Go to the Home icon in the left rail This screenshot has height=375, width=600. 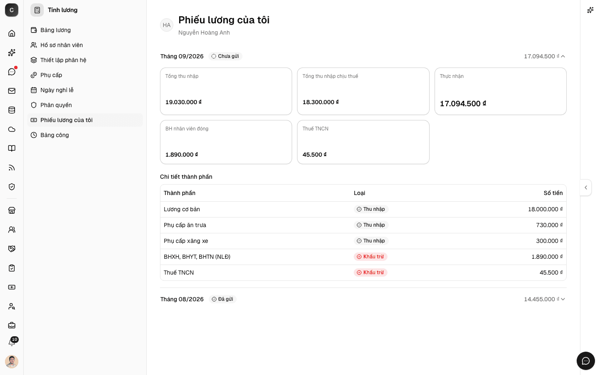(12, 33)
